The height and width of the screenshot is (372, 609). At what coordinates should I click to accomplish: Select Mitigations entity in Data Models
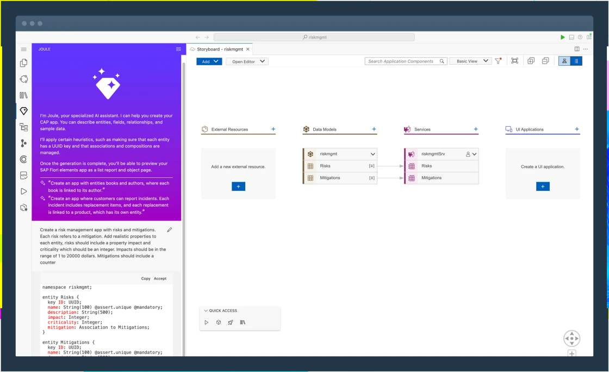340,178
